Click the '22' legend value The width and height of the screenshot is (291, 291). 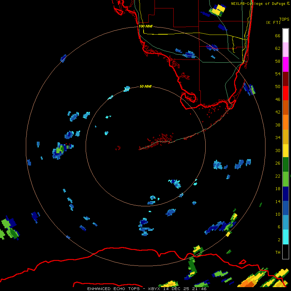[x=278, y=176]
